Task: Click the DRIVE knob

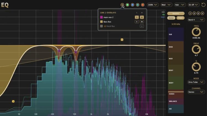Action: point(196,49)
